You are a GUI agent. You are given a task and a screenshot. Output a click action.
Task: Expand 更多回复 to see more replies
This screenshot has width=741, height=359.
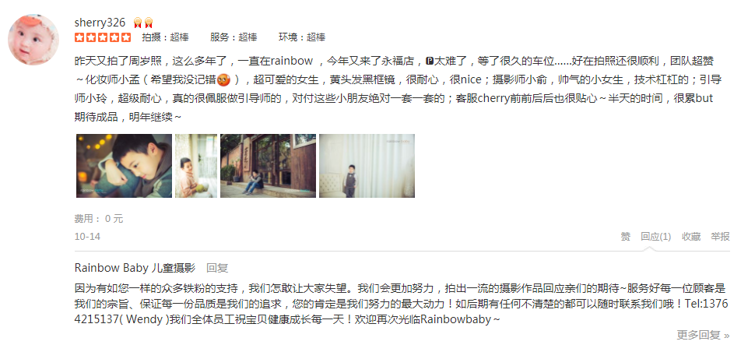703,336
